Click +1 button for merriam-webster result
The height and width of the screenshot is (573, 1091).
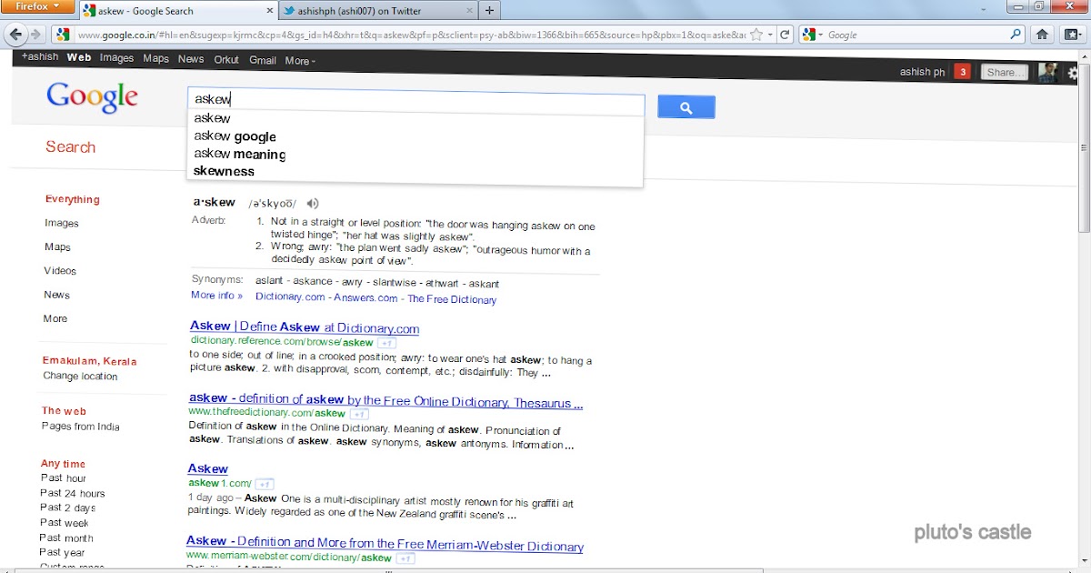pos(405,558)
